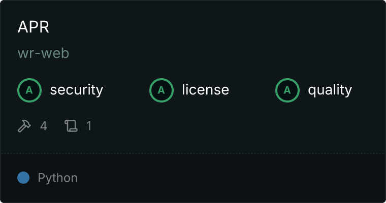386x203 pixels.
Task: Click empty header area right of APR
Action: 217,26
